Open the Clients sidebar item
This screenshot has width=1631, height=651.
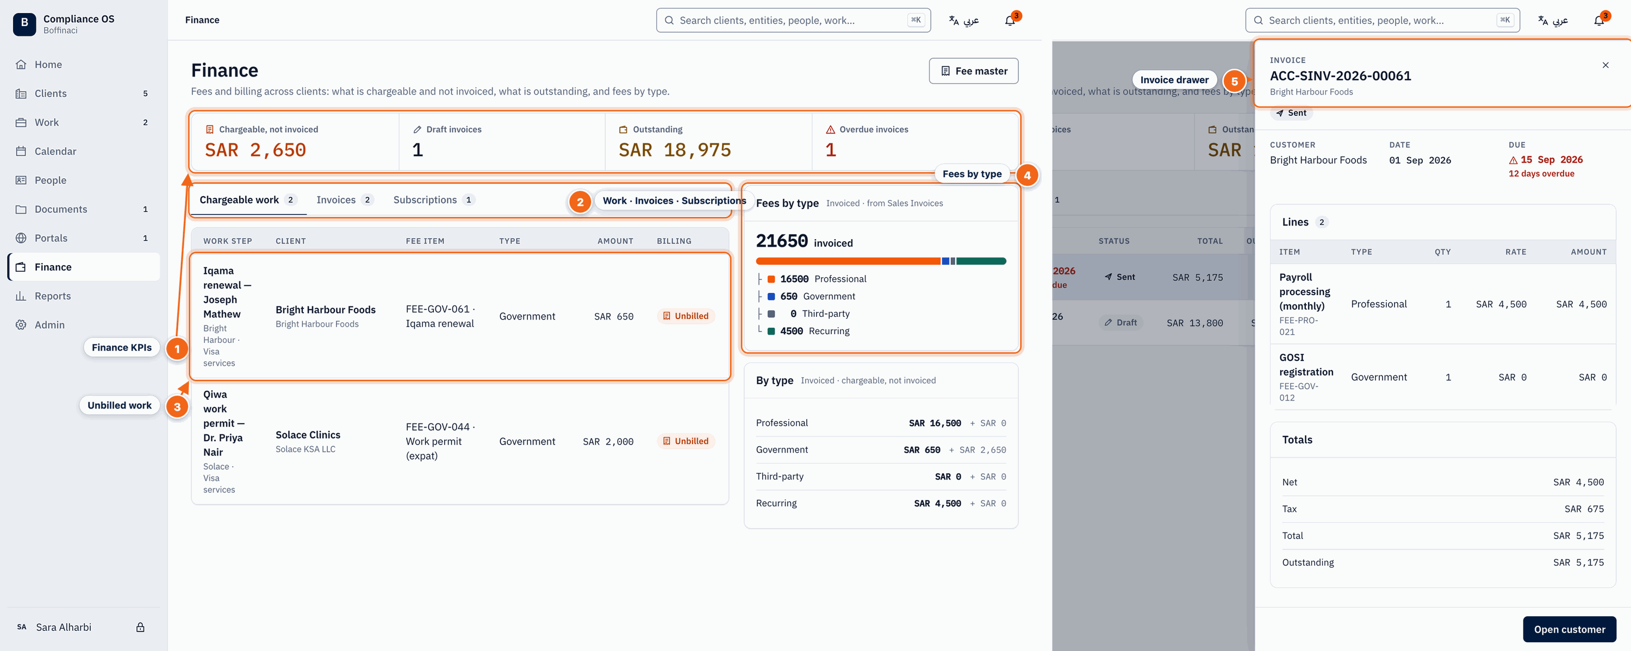[84, 93]
